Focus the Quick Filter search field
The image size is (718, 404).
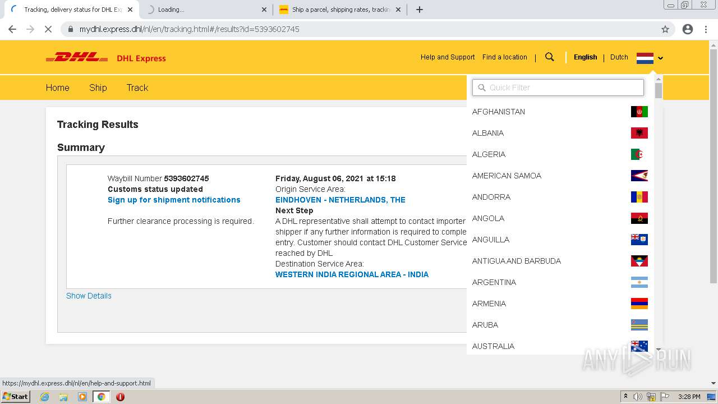tap(558, 88)
